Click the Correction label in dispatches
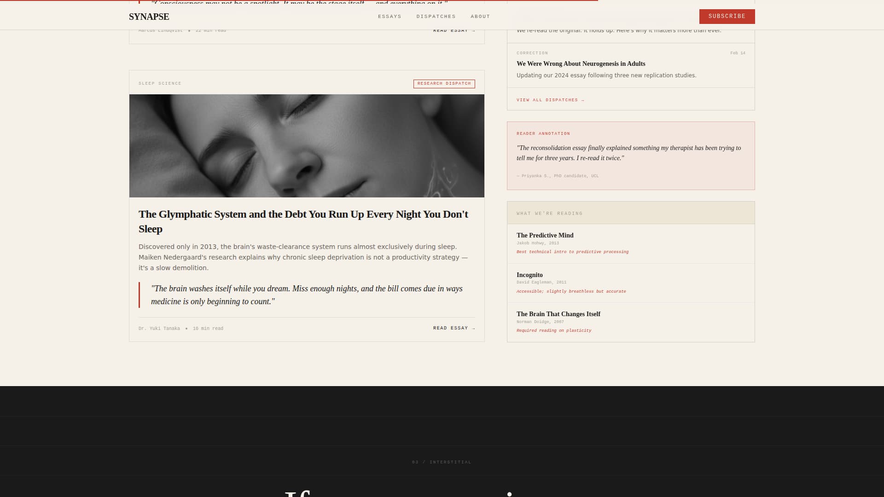884x497 pixels. 532,53
